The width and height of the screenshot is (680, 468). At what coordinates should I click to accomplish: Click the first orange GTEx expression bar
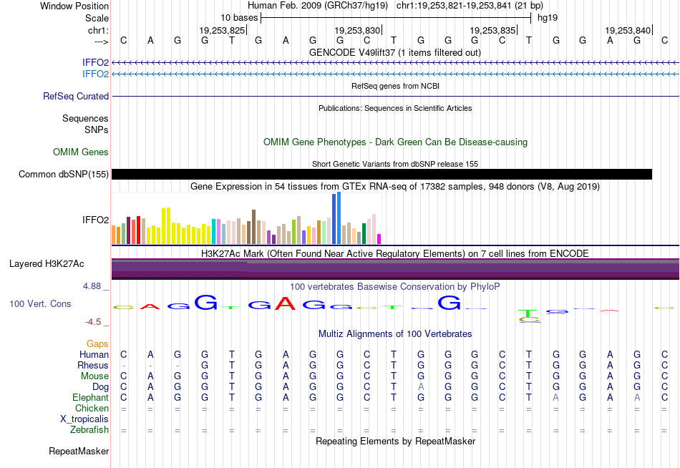114,235
